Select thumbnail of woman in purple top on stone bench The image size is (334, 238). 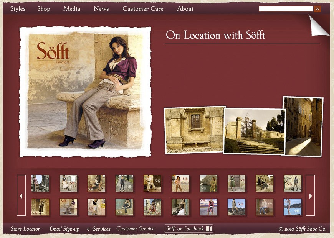tap(68, 207)
